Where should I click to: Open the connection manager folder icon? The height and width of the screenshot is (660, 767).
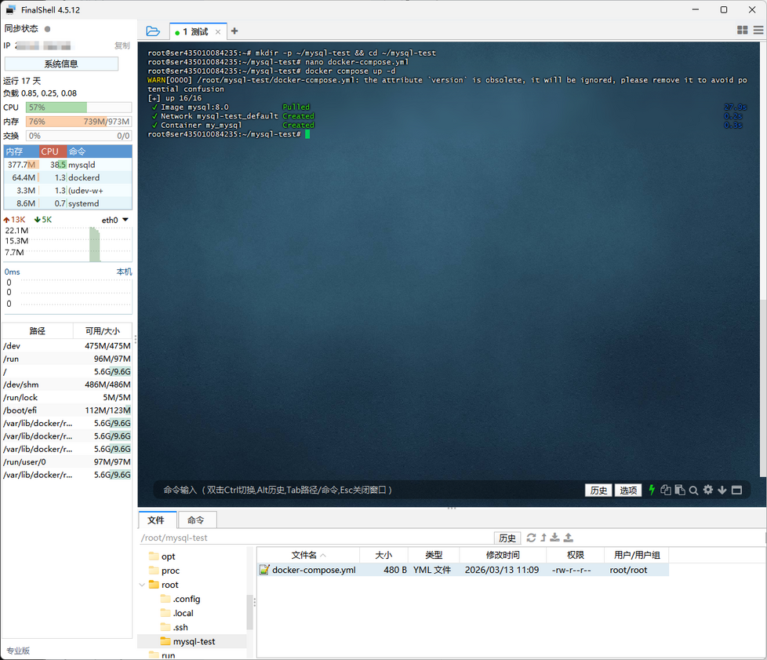coord(153,31)
